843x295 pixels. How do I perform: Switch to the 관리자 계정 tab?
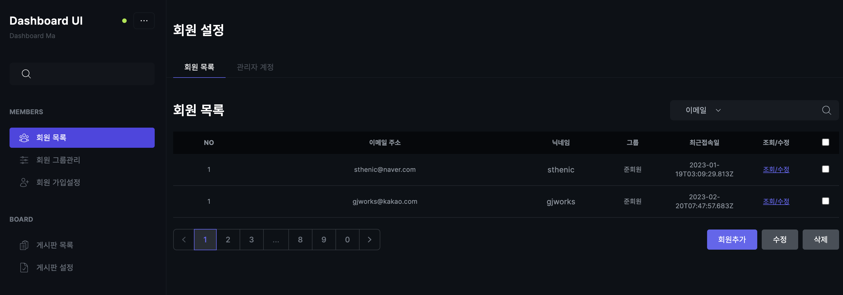[255, 67]
